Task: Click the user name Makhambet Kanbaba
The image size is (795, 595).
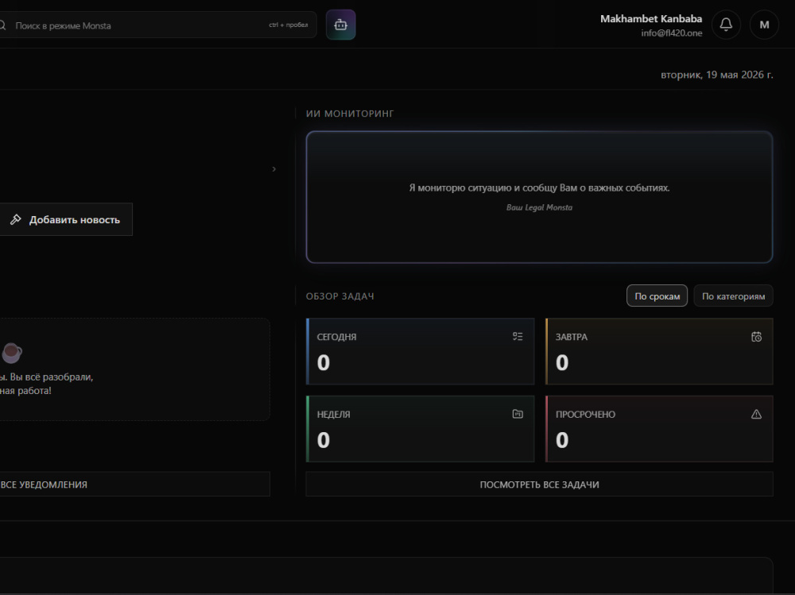Action: (651, 19)
